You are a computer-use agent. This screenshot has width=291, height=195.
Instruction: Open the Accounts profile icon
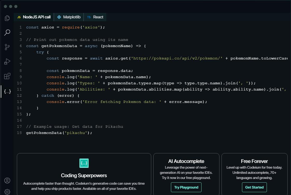point(7,180)
